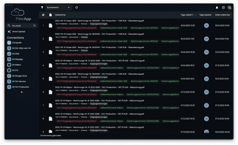The image size is (238, 145).
Task: Click the file icon in row 1
Action: click(x=51, y=26)
